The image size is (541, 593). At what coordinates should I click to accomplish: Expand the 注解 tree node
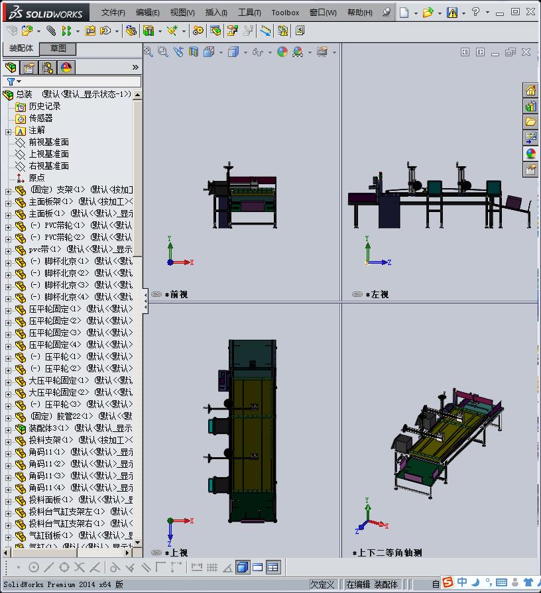(9, 132)
